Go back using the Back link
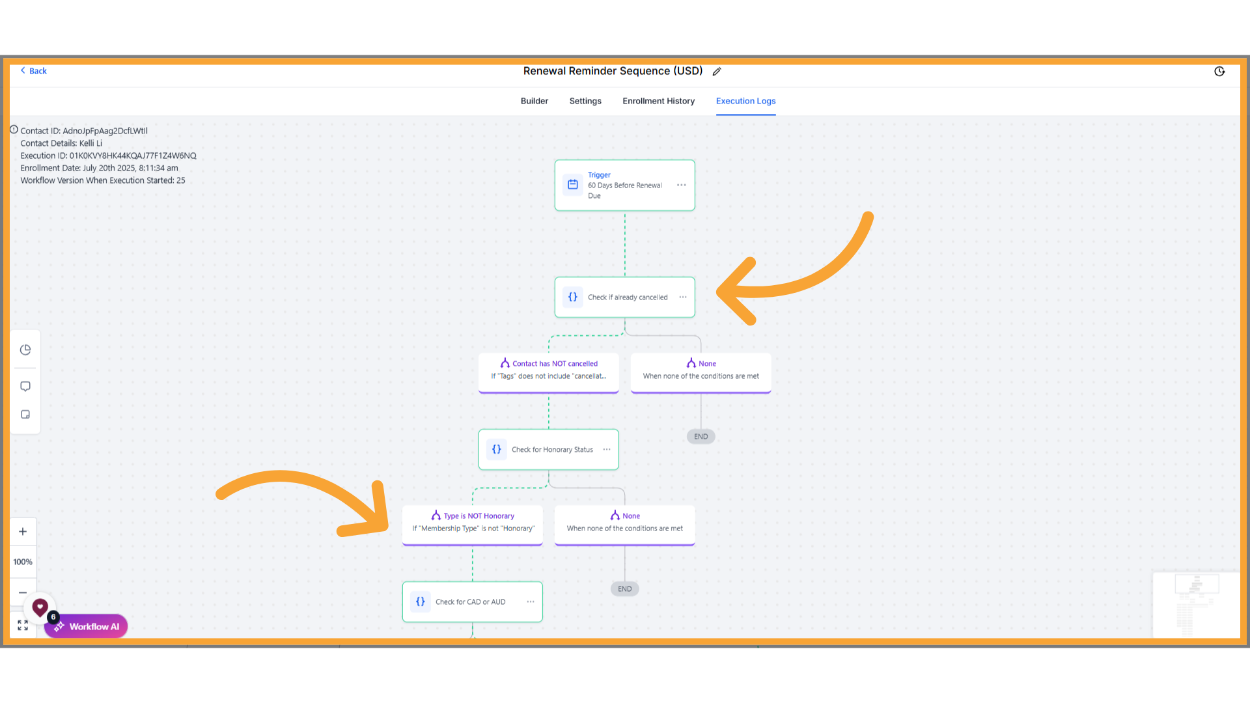Viewport: 1250px width, 703px height. 33,71
